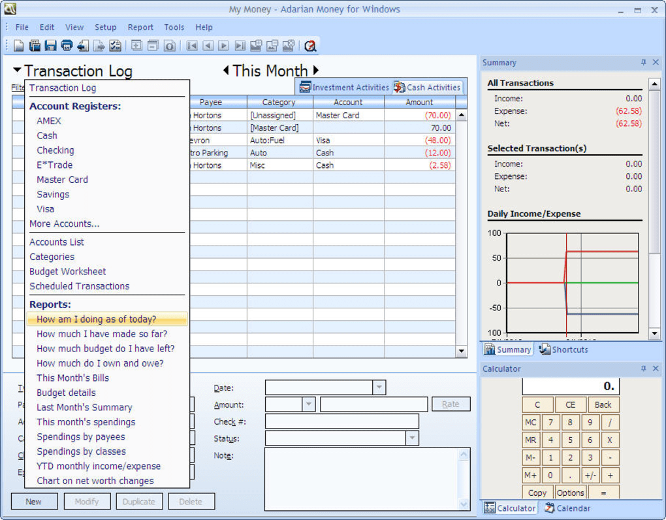
Task: Select 'How am I doing as of today?' report
Action: point(97,319)
